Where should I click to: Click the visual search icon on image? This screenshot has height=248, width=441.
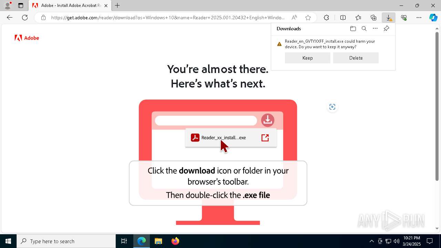[x=332, y=107]
